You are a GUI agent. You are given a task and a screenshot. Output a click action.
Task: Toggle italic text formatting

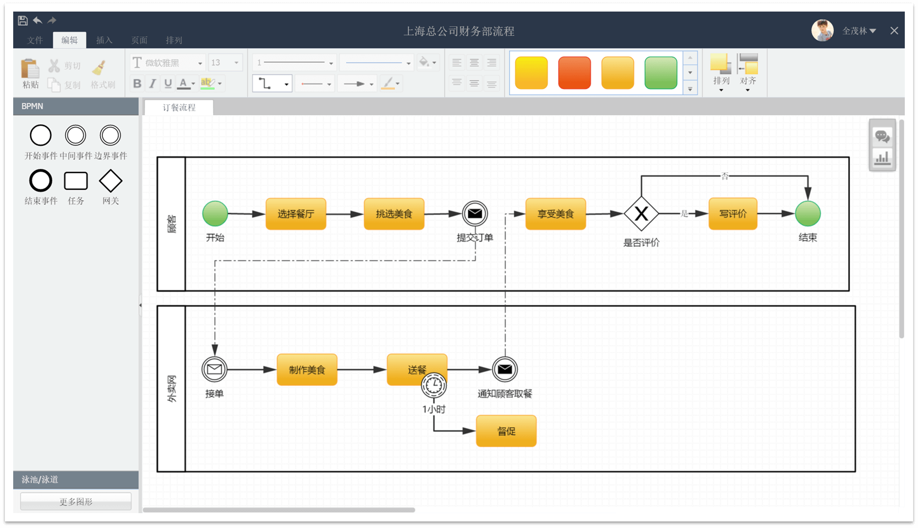pyautogui.click(x=152, y=83)
